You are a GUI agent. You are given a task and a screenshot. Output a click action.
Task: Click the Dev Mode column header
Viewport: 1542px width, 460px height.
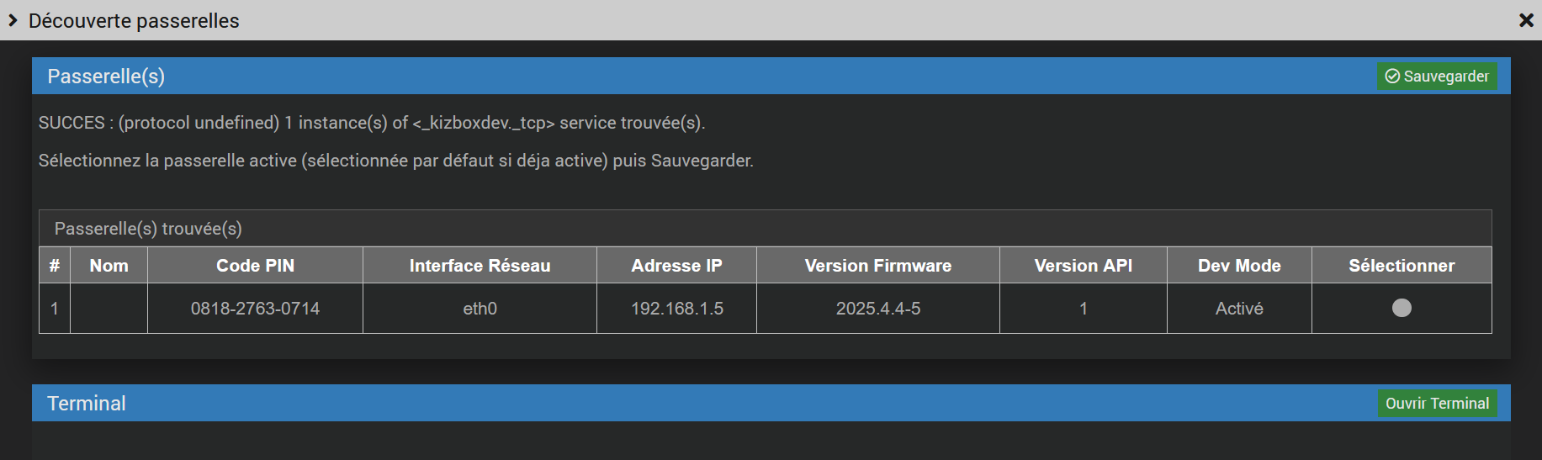1239,266
